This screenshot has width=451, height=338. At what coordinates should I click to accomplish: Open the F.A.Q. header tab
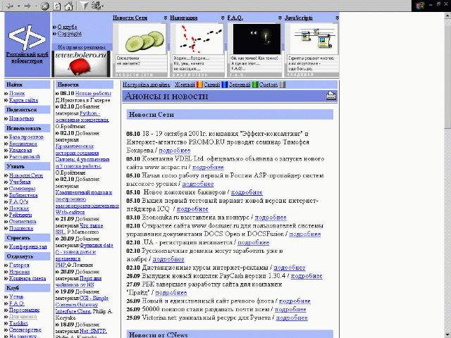point(235,18)
